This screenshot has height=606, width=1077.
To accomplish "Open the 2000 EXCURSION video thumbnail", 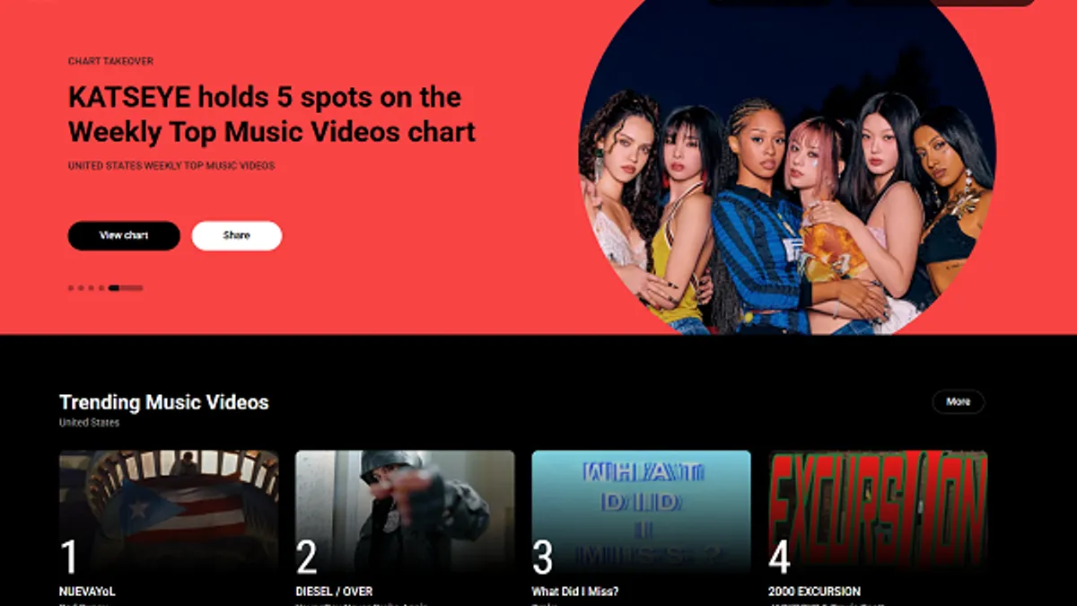I will click(x=878, y=512).
